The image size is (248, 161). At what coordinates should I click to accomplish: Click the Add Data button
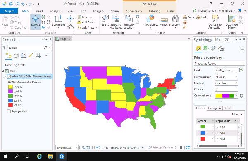point(87,22)
